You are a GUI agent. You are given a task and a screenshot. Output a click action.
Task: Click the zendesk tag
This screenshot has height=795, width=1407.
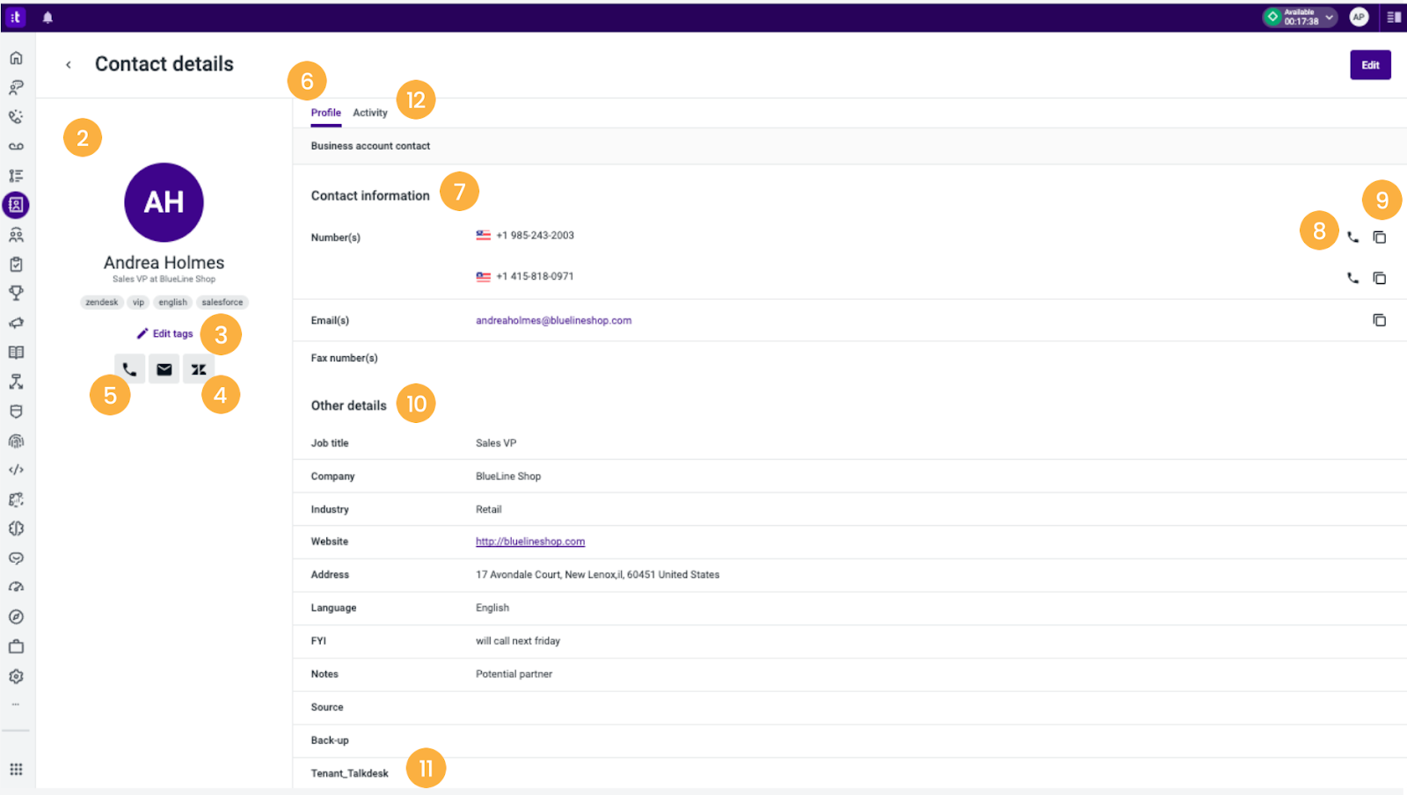102,303
